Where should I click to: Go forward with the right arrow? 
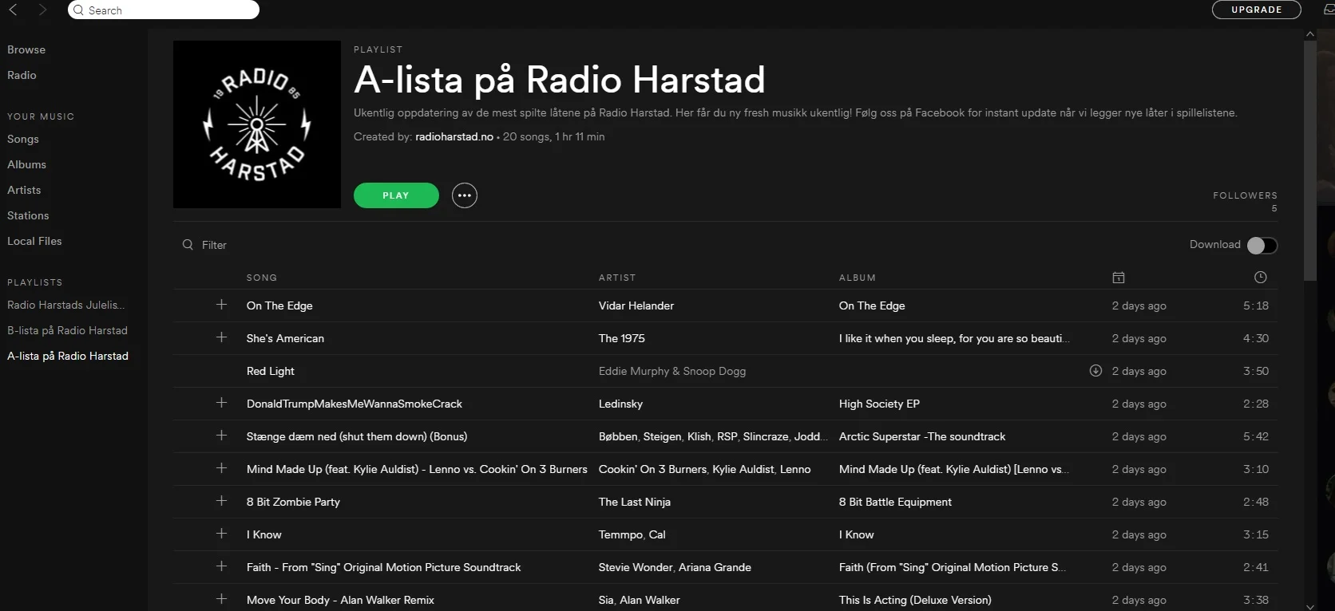(42, 10)
